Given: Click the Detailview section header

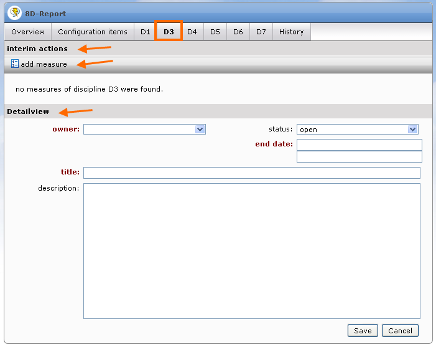Looking at the screenshot, I should click(x=28, y=112).
